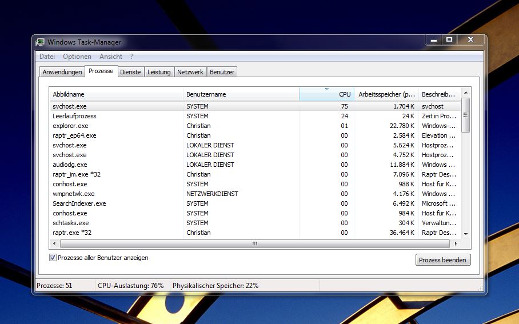The height and width of the screenshot is (324, 519).
Task: Switch to the Anwendungen tab
Action: (x=62, y=72)
